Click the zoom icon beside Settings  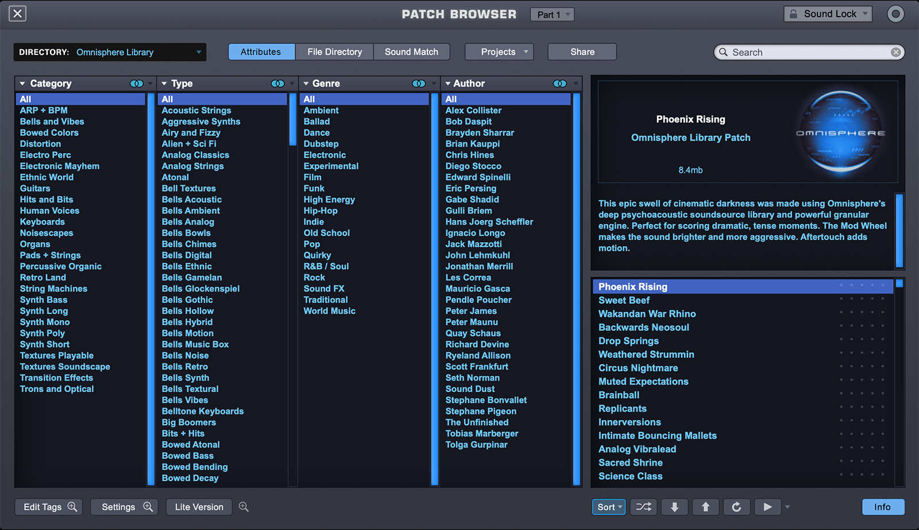tap(148, 506)
